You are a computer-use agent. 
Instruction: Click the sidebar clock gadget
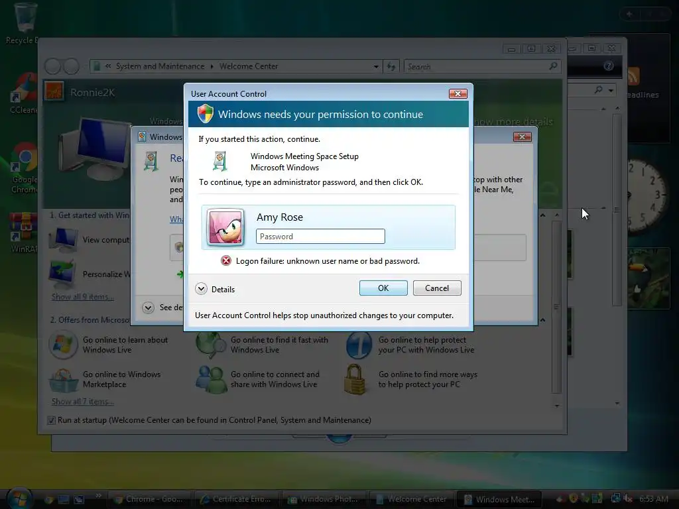(x=648, y=195)
